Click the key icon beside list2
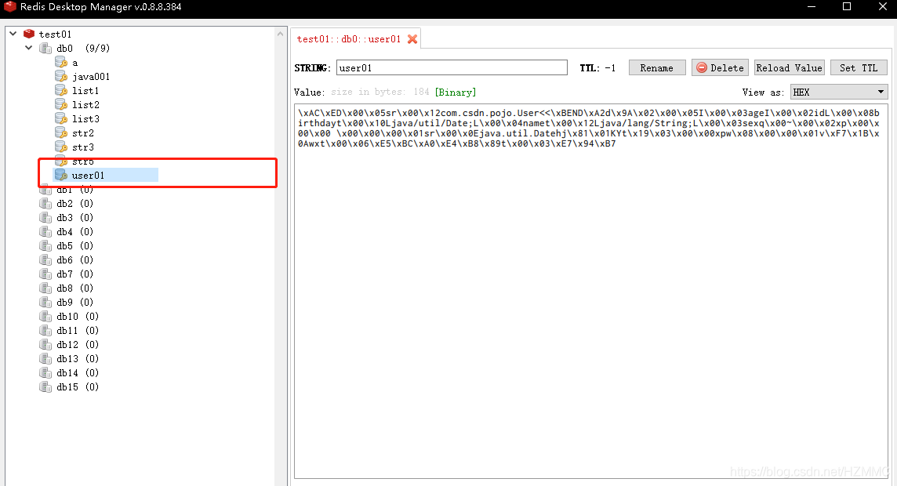 (x=61, y=104)
